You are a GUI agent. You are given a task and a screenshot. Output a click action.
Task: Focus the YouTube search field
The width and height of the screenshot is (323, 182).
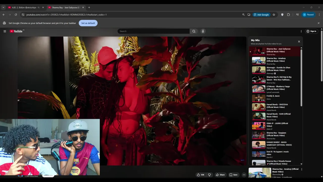click(x=154, y=31)
